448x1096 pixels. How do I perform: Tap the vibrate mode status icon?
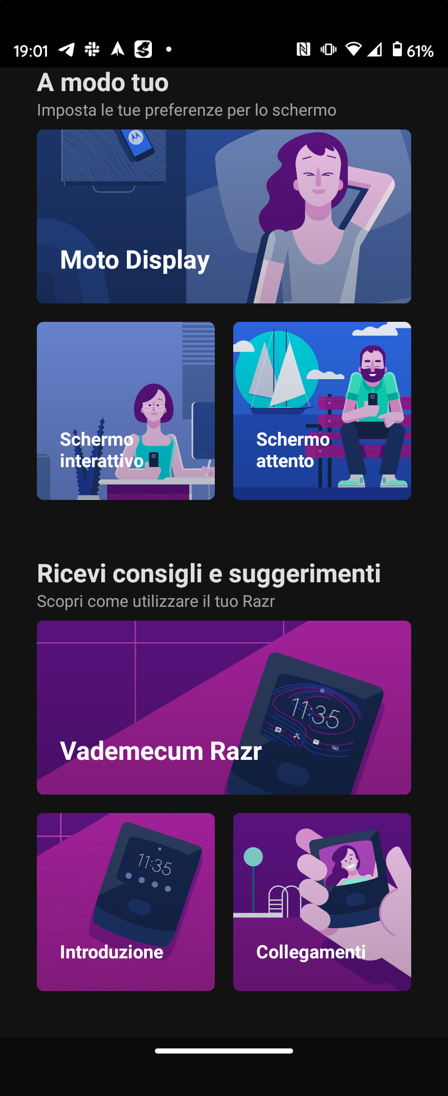[x=328, y=49]
